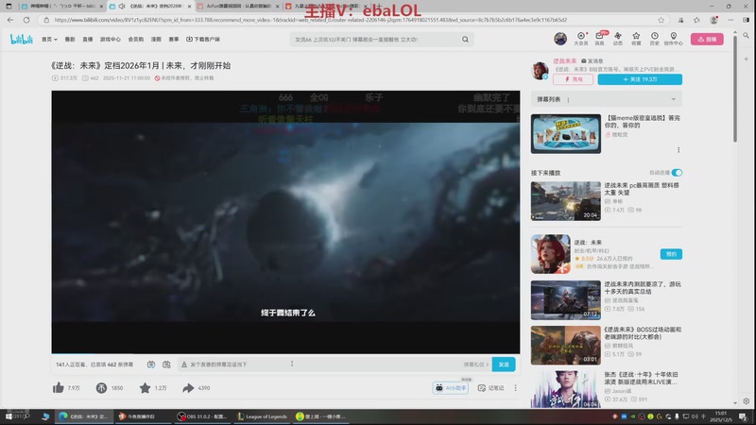Screen dimensions: 756x425
Task: Open the 动态 feed icon
Action: pyautogui.click(x=618, y=39)
